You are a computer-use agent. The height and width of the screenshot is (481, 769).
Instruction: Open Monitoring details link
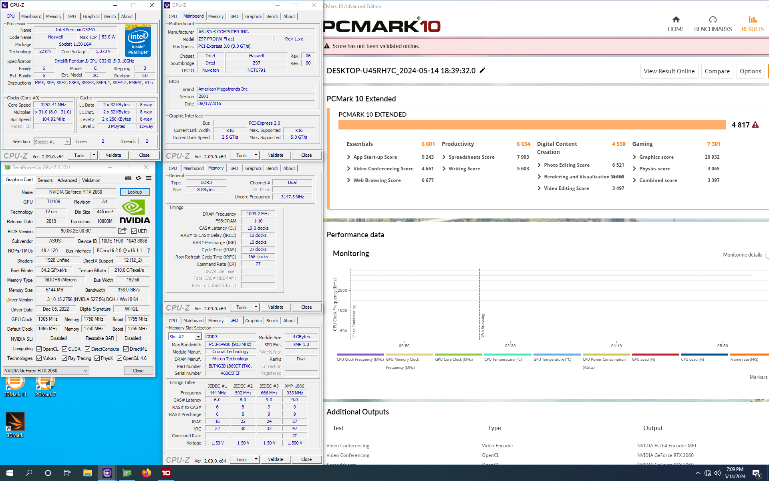point(742,255)
